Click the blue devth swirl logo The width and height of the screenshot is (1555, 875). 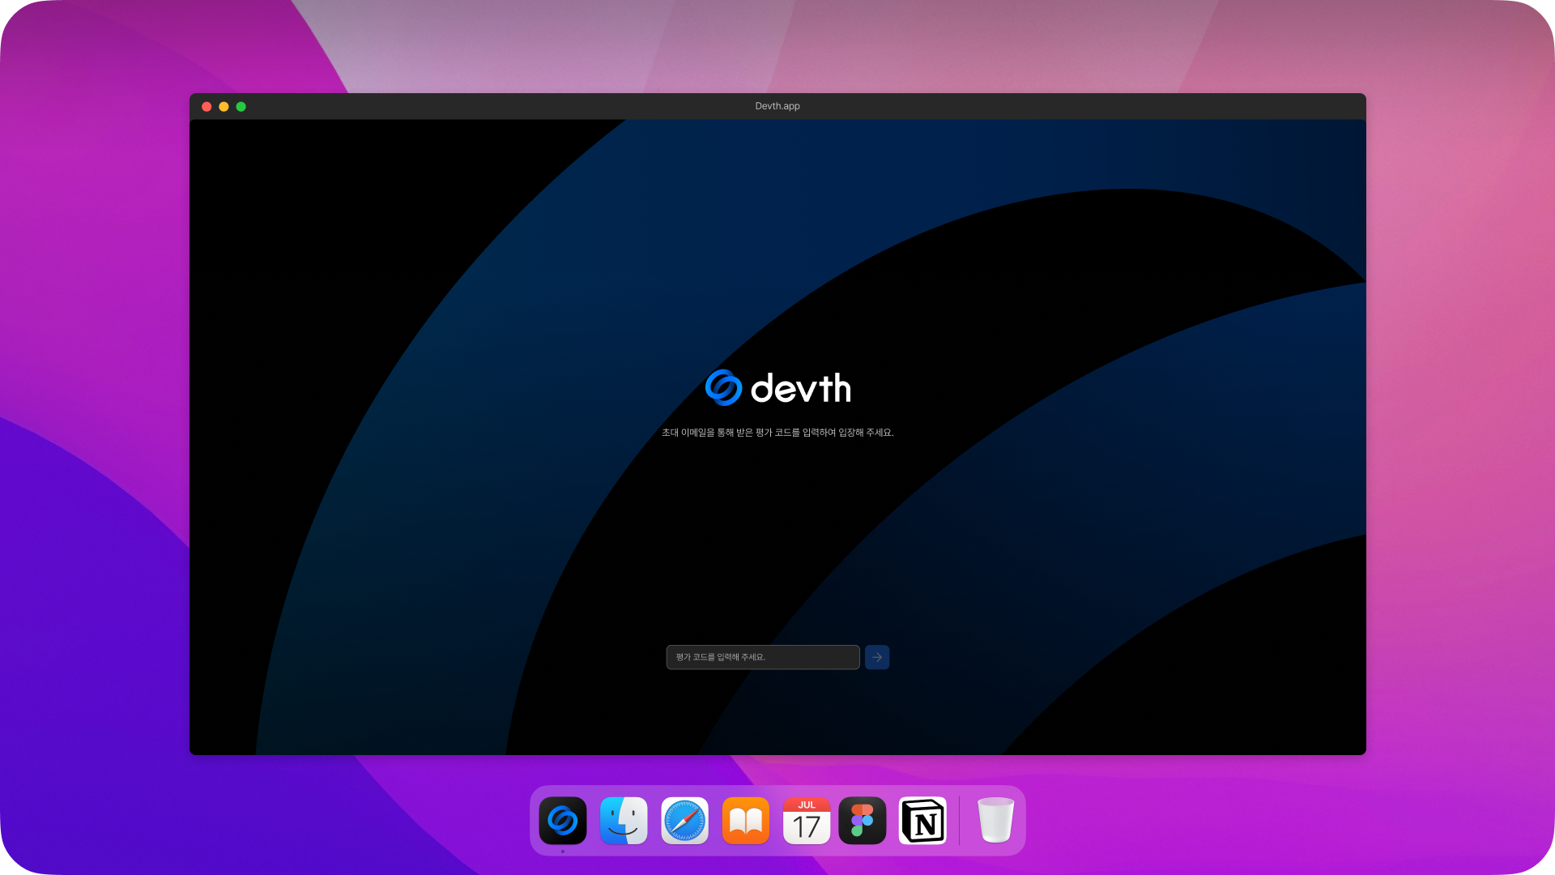click(723, 387)
